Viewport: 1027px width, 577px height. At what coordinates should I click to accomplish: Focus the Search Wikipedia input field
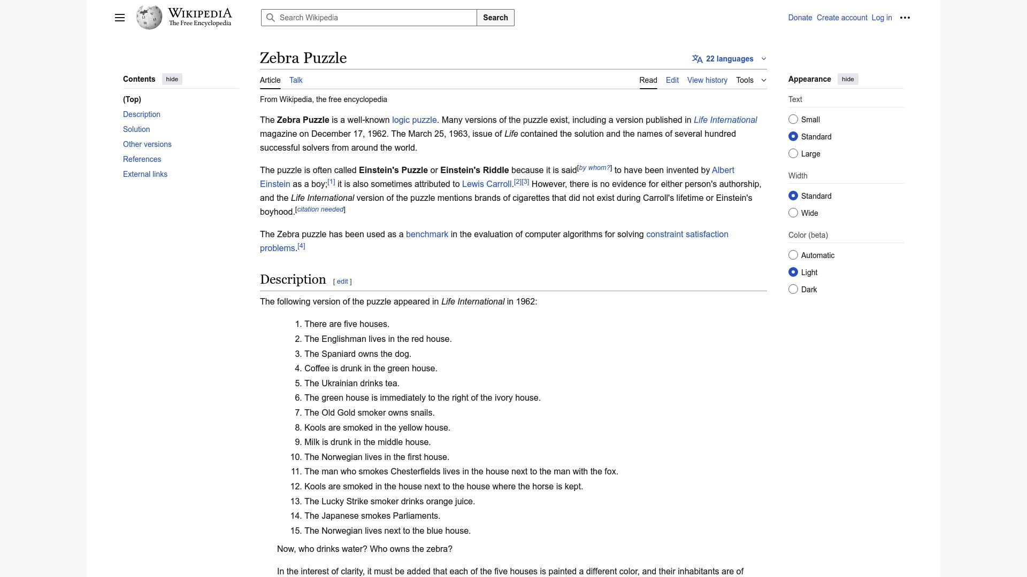pos(374,18)
